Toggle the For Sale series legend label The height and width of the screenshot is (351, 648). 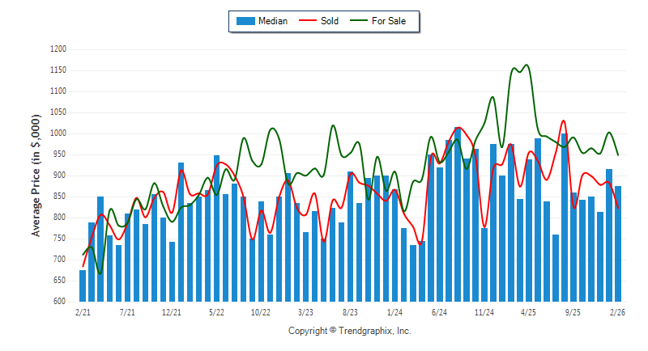tap(389, 21)
